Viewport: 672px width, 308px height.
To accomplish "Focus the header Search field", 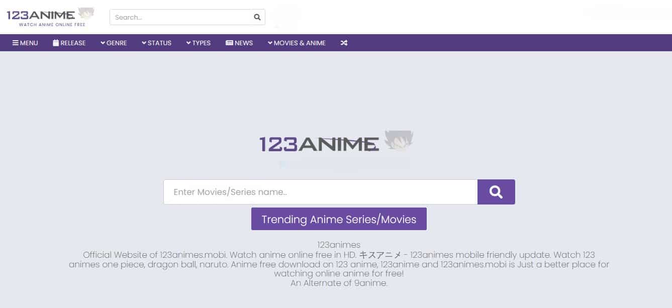I will (x=180, y=17).
